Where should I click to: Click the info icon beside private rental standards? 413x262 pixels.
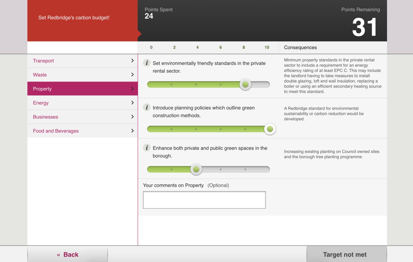(x=147, y=62)
